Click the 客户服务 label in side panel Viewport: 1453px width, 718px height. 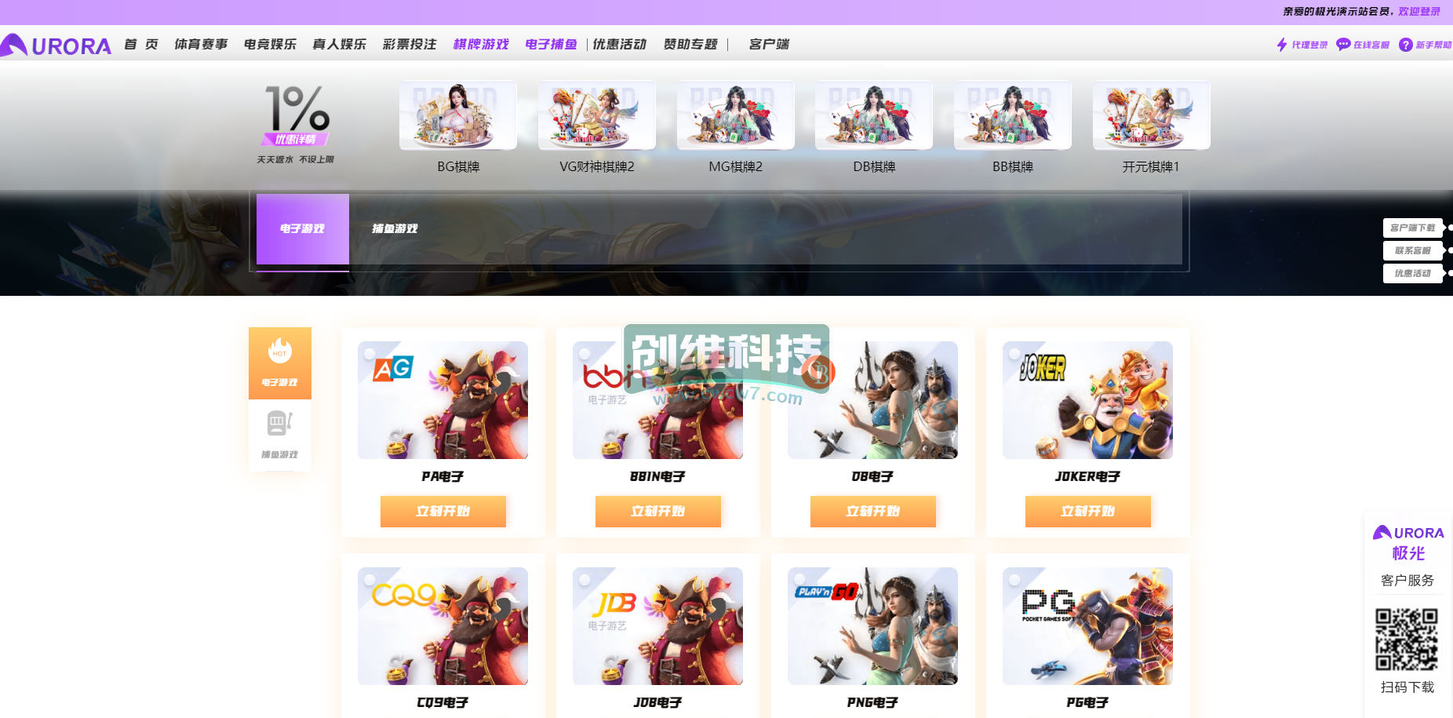click(1407, 581)
